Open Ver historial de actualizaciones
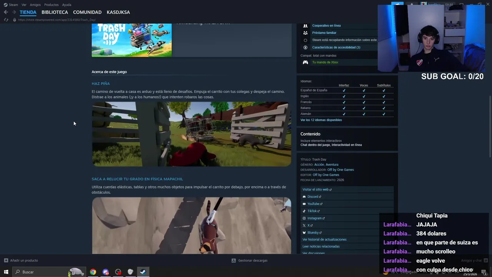 [324, 239]
